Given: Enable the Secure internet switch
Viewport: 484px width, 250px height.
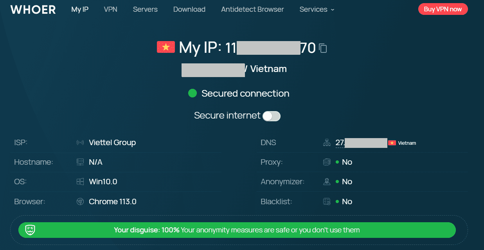Looking at the screenshot, I should point(271,116).
